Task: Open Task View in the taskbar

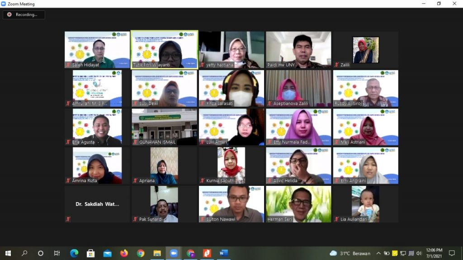Action: [57, 253]
